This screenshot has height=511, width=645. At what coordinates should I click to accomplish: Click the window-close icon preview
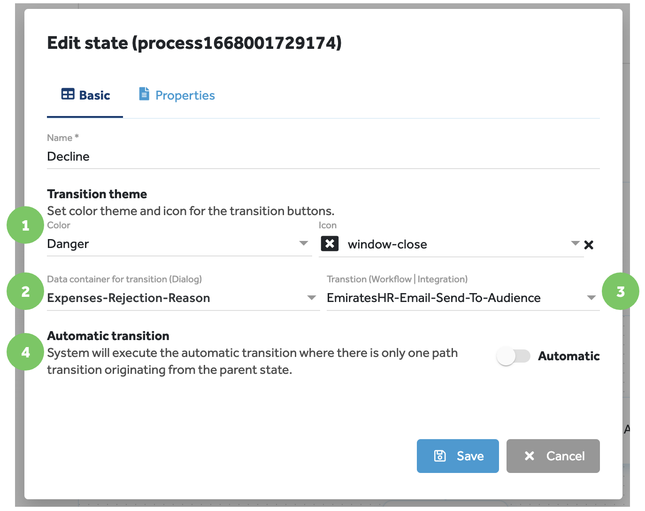tap(330, 243)
